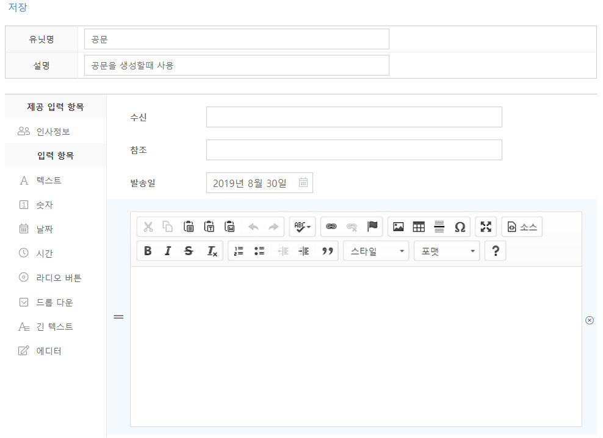Open the 스타일 dropdown

click(376, 251)
